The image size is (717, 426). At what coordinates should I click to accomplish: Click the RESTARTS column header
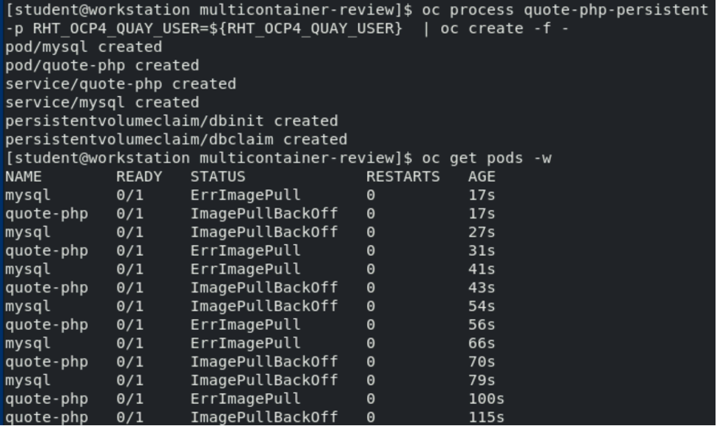click(402, 176)
